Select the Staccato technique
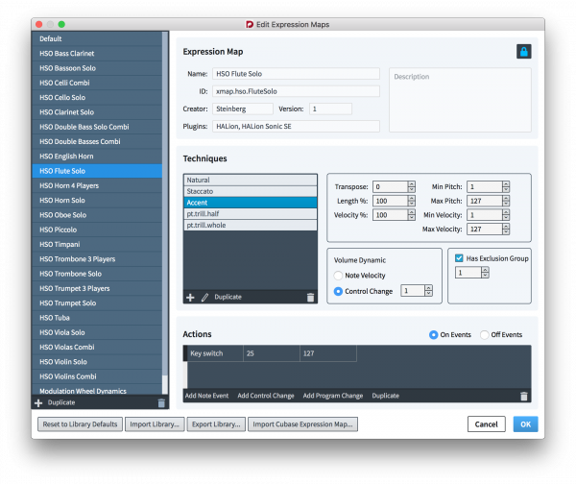The width and height of the screenshot is (576, 484). pos(251,191)
